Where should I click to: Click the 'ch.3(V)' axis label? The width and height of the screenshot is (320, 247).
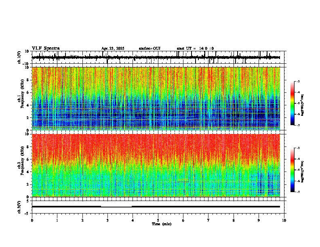(19, 207)
